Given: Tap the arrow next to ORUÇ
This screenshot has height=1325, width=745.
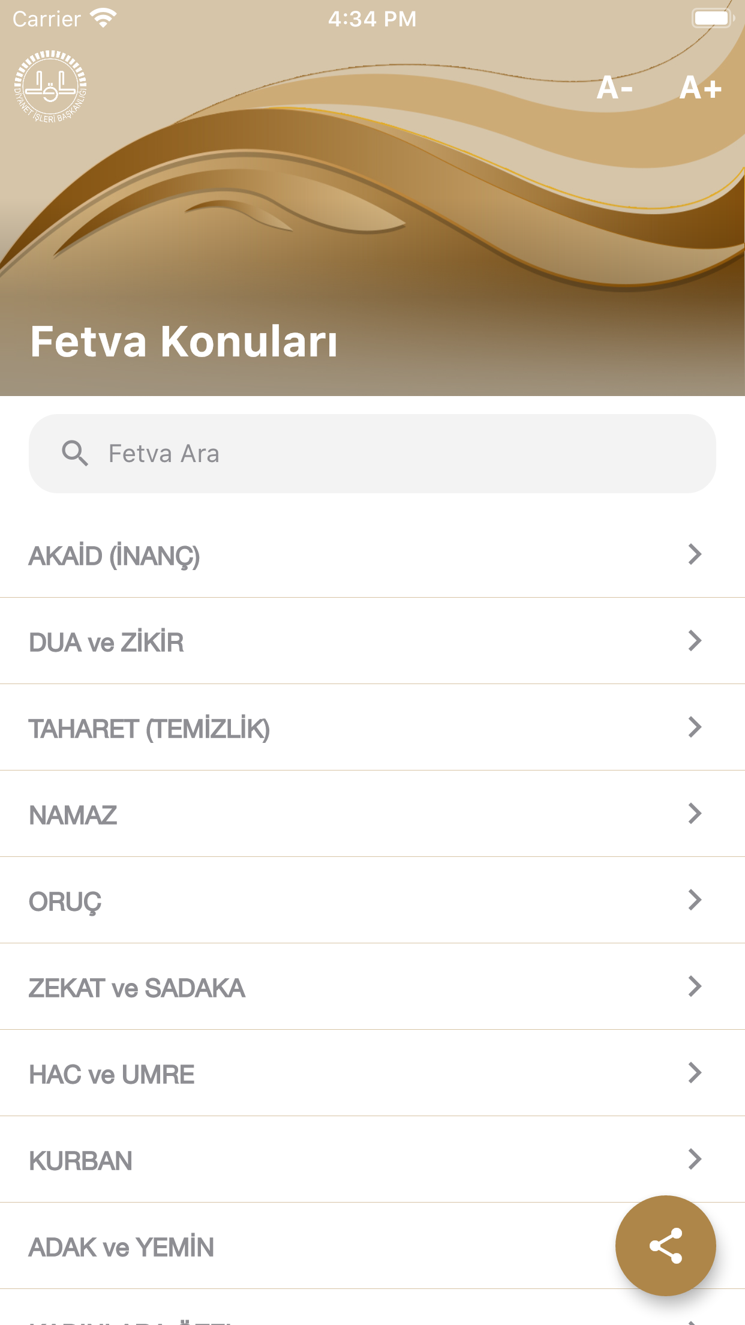Looking at the screenshot, I should [695, 900].
